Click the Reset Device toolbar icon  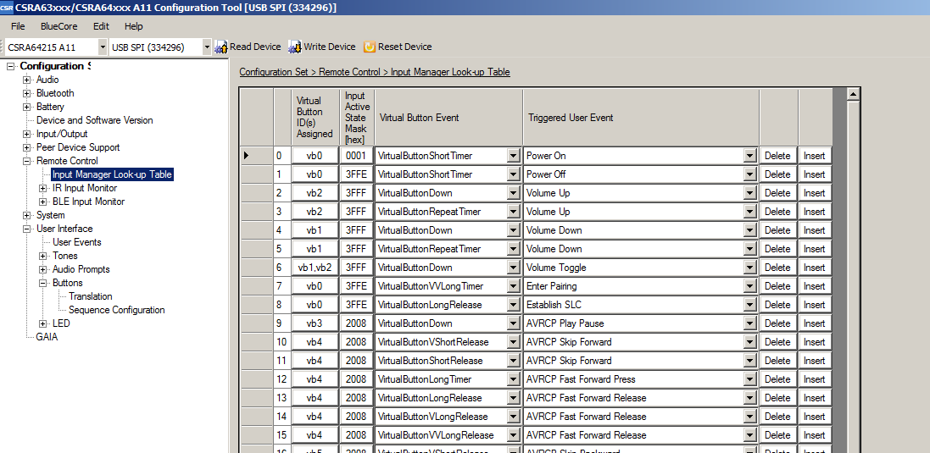click(370, 47)
